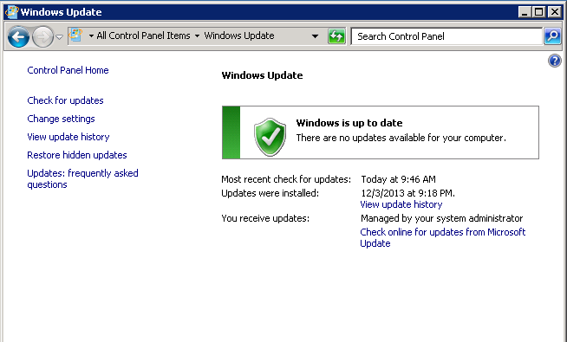This screenshot has height=342, width=567.
Task: Click the grayed-out Forward arrow button
Action: pos(42,36)
